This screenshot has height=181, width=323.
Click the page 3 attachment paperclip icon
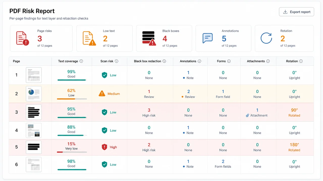248,115
